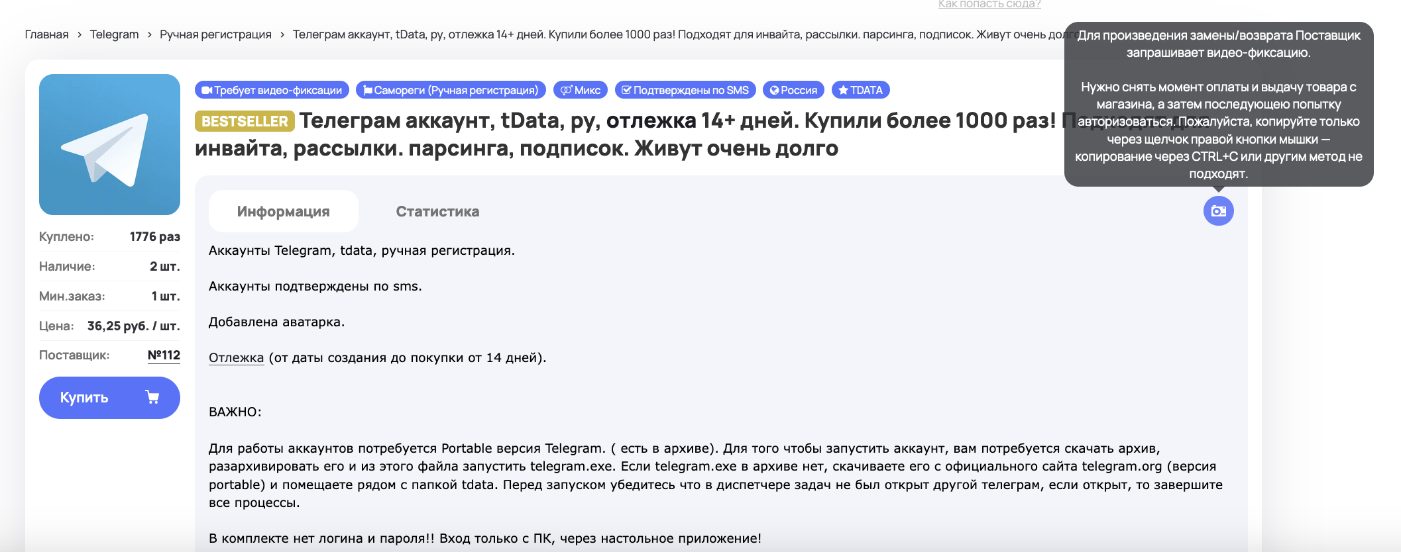Select the Подтверждены по SMS tag
This screenshot has width=1401, height=552.
point(685,90)
